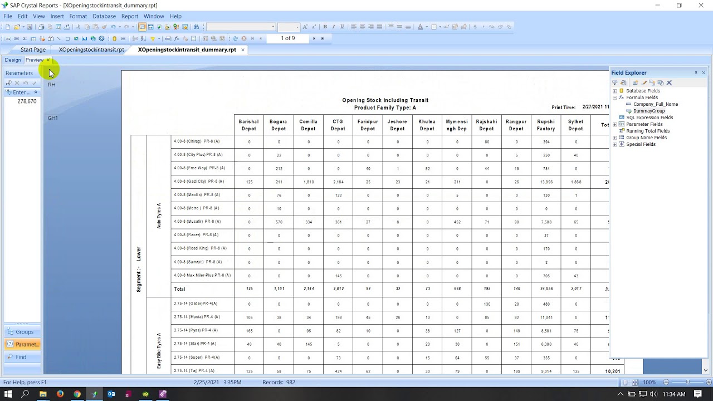The height and width of the screenshot is (401, 713).
Task: Select the DummayGroup formula field
Action: coord(649,111)
